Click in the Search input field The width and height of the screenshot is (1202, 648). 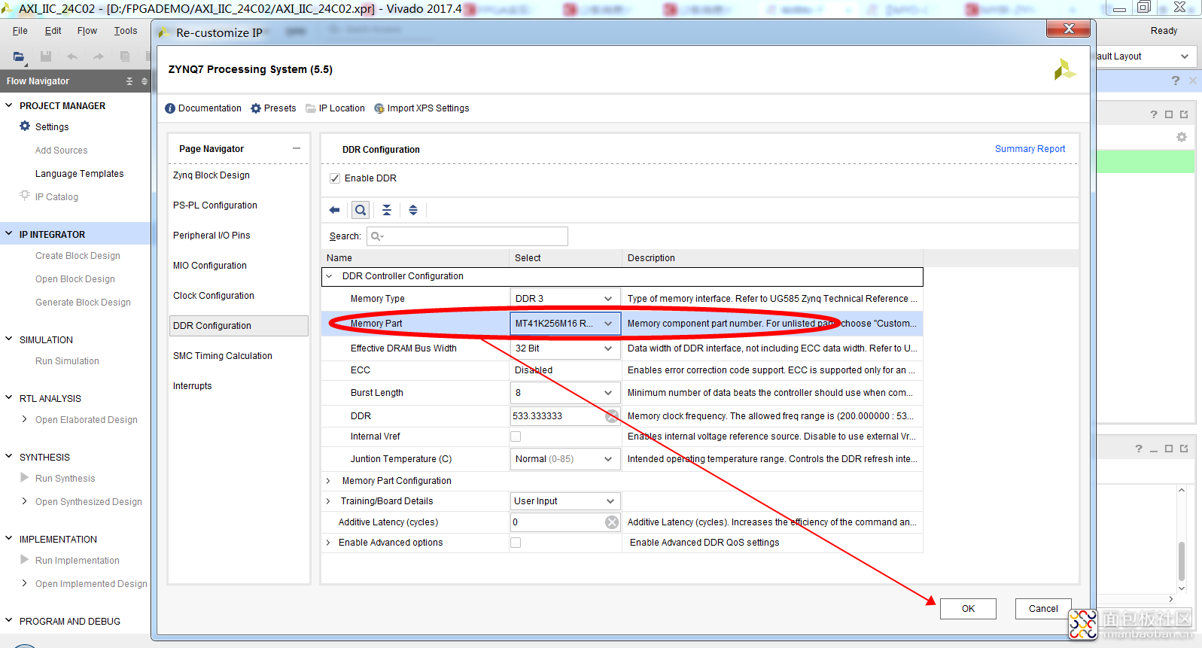point(467,236)
